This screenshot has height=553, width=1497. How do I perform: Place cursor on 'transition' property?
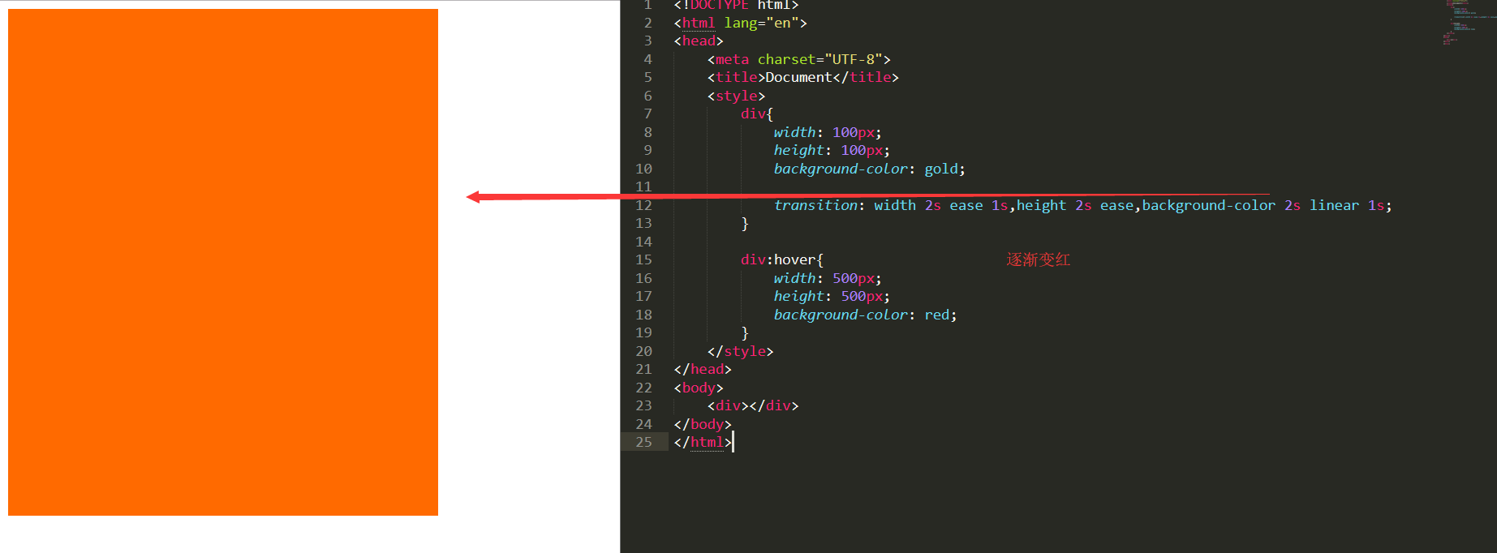815,205
